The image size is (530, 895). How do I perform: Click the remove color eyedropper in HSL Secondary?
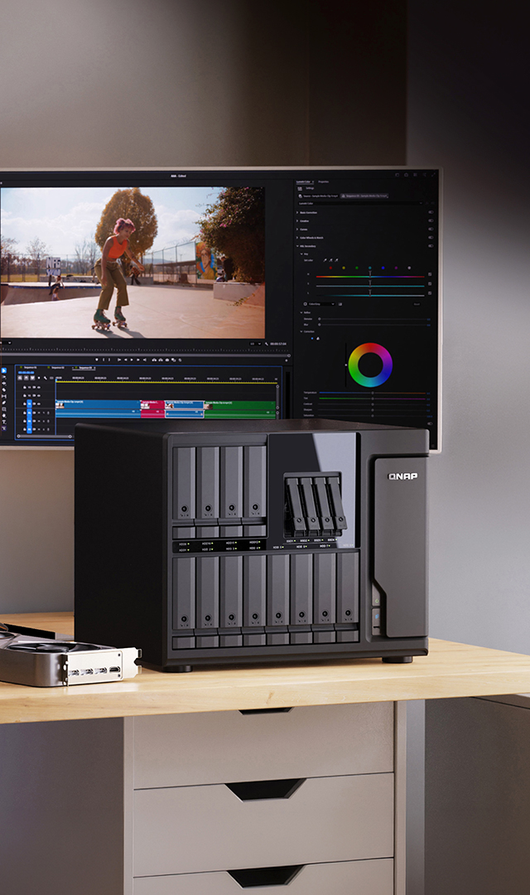[x=336, y=260]
